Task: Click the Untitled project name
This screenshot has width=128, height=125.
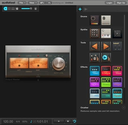Action: tap(69, 3)
